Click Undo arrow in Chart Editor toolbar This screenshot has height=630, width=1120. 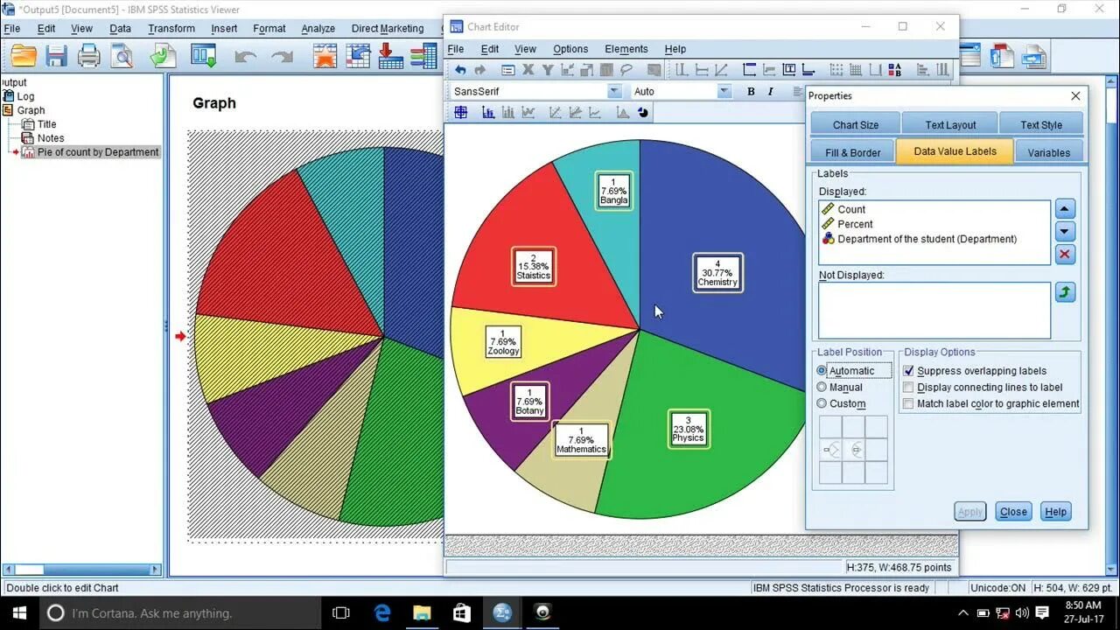click(x=460, y=70)
